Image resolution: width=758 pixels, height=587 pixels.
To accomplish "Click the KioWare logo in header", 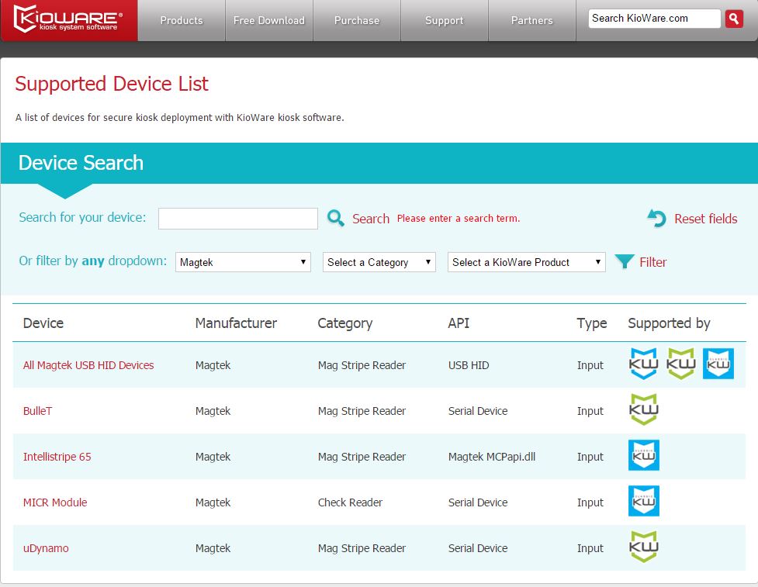I will point(68,19).
